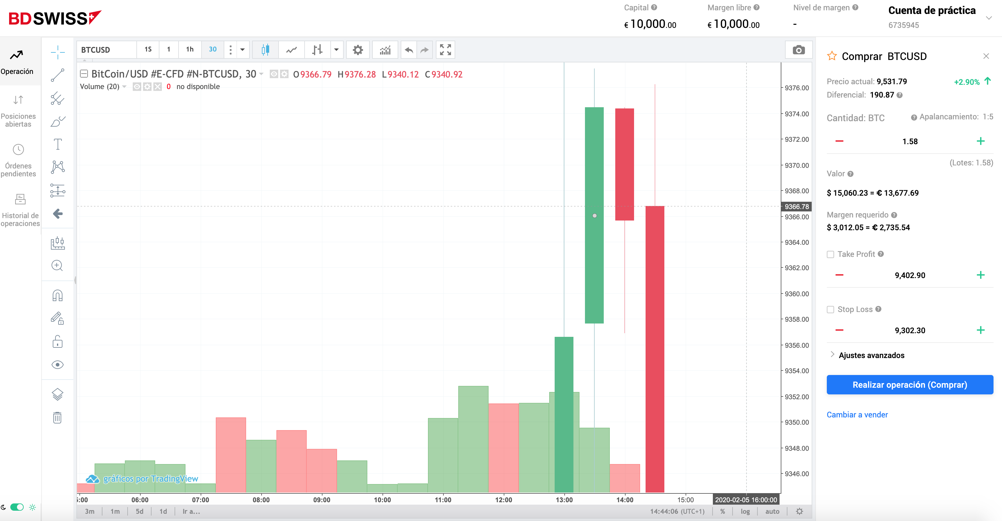Enable the Take Profit checkbox
This screenshot has height=521, width=1002.
click(x=830, y=254)
